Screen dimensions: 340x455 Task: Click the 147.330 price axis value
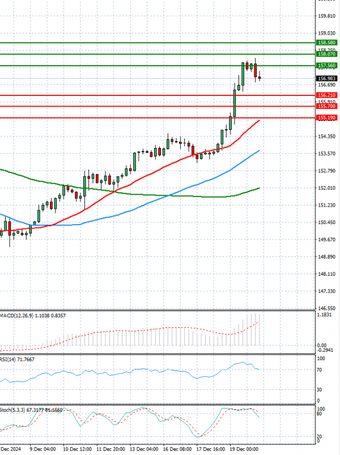coord(326,291)
